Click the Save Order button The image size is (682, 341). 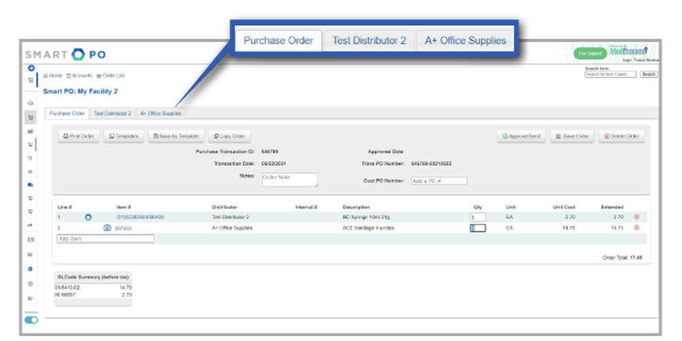(572, 136)
